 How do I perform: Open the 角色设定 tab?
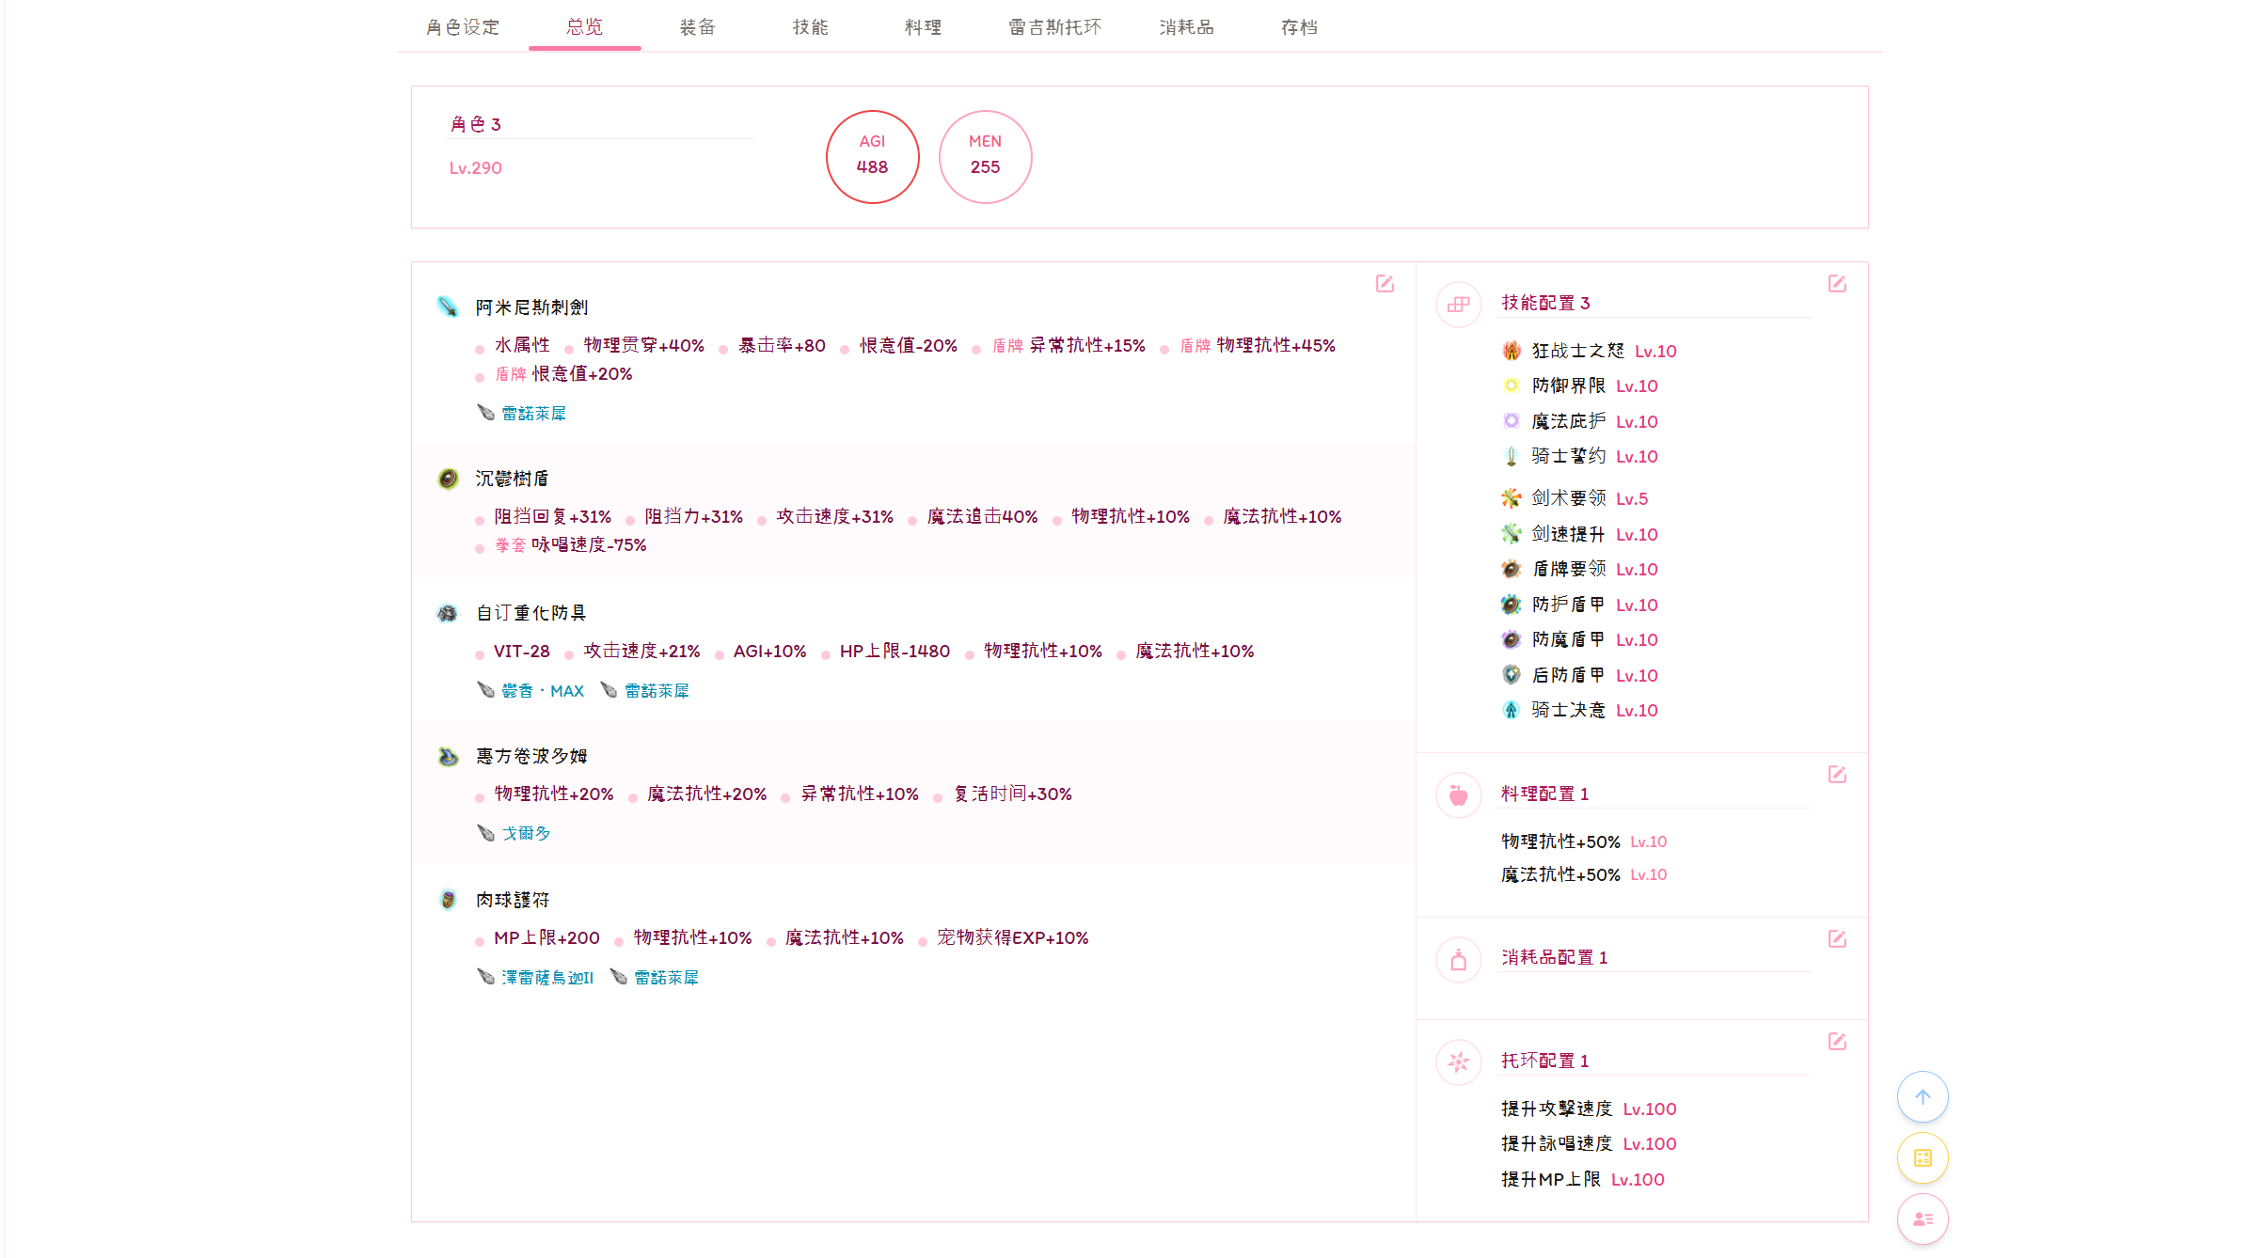[463, 27]
